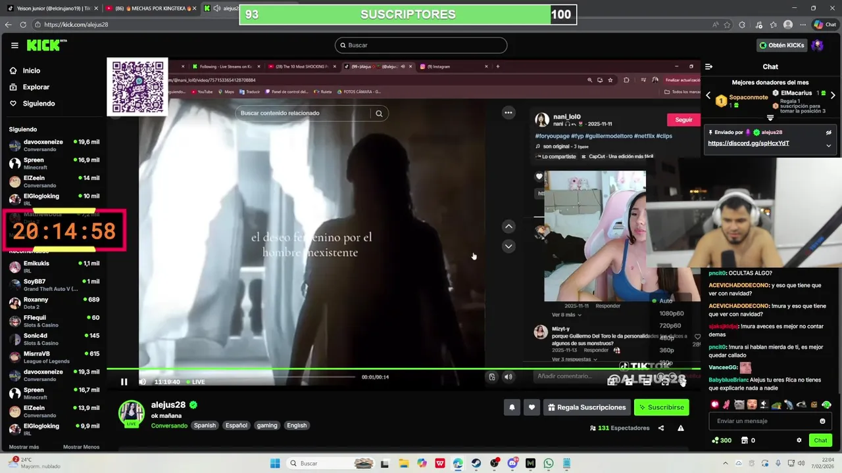Reload the browser page
Screen dimensions: 842x473
(x=23, y=24)
